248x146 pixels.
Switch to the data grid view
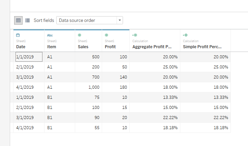(x=18, y=20)
